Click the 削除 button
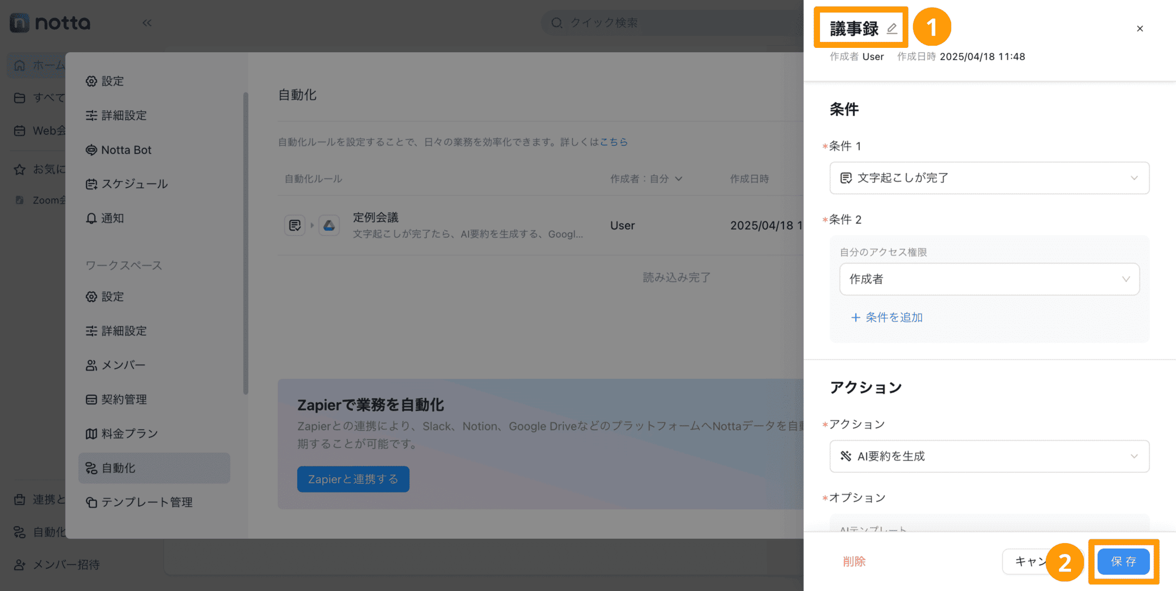1176x591 pixels. [x=854, y=562]
